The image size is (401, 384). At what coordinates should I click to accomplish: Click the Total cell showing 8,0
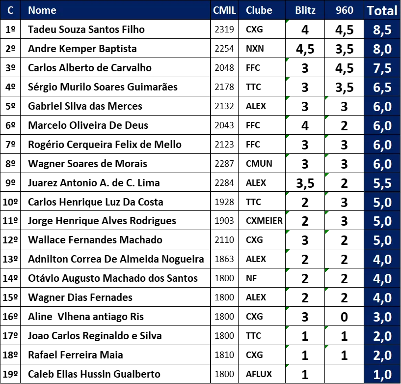coord(382,49)
